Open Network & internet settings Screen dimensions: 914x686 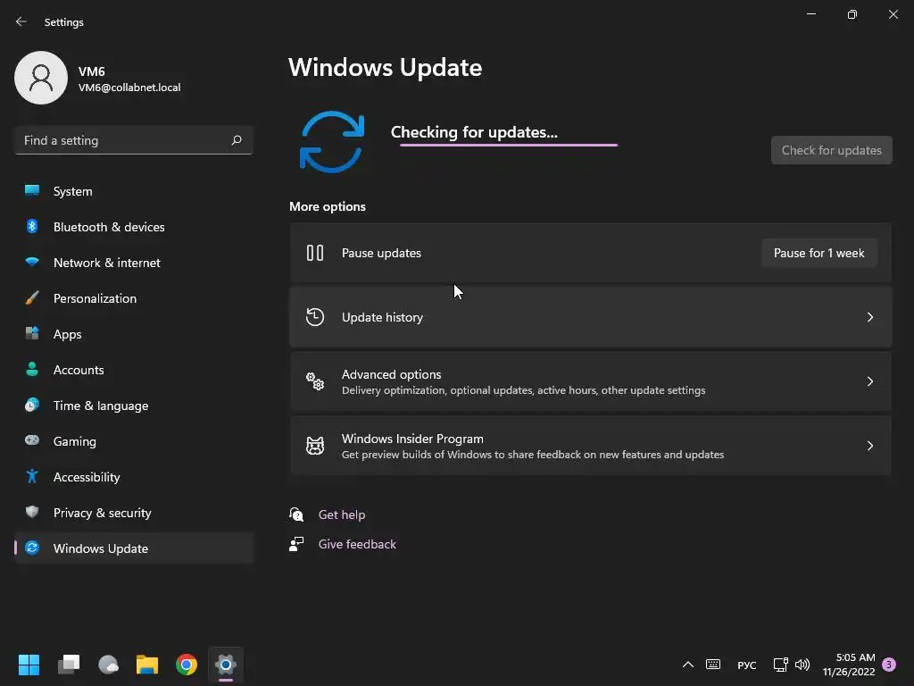click(134, 263)
